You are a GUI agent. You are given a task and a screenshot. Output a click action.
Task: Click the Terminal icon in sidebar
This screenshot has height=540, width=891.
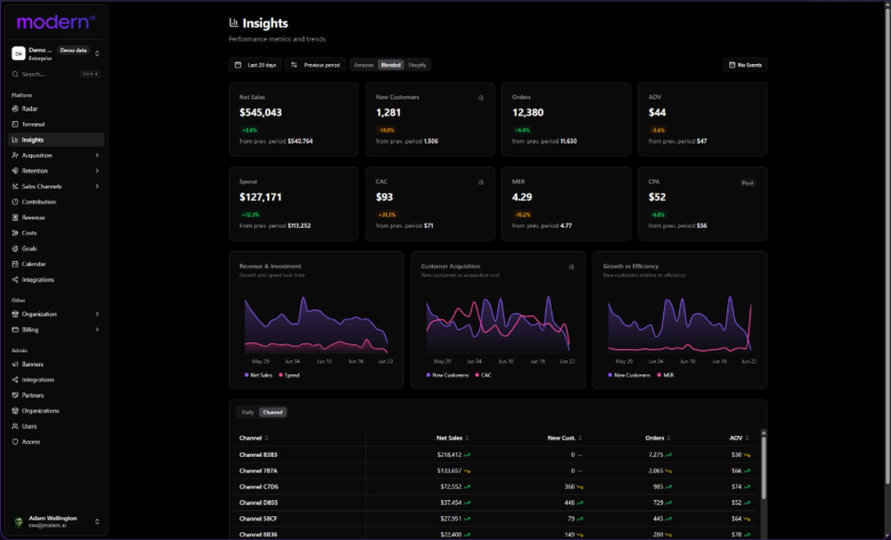tap(15, 124)
